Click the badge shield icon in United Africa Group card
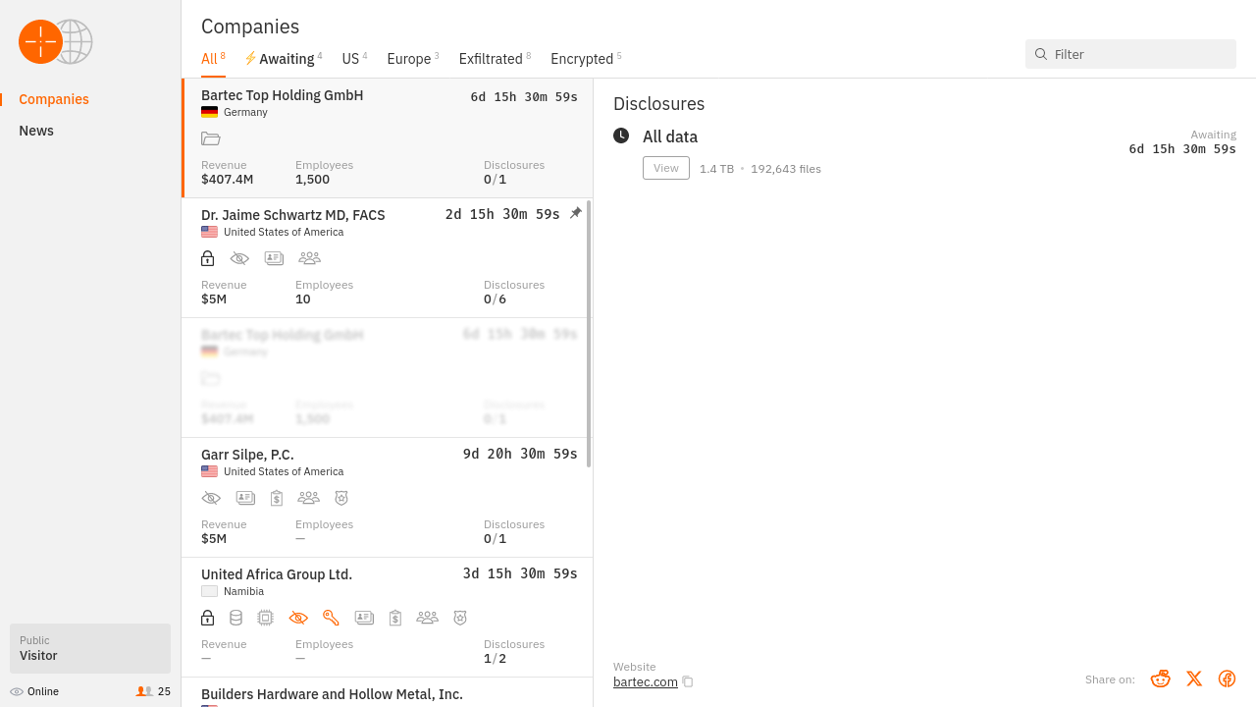Image resolution: width=1256 pixels, height=707 pixels. click(x=460, y=618)
